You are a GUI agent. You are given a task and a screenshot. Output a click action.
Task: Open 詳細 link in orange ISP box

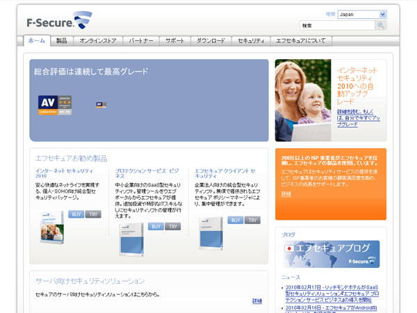tap(287, 194)
